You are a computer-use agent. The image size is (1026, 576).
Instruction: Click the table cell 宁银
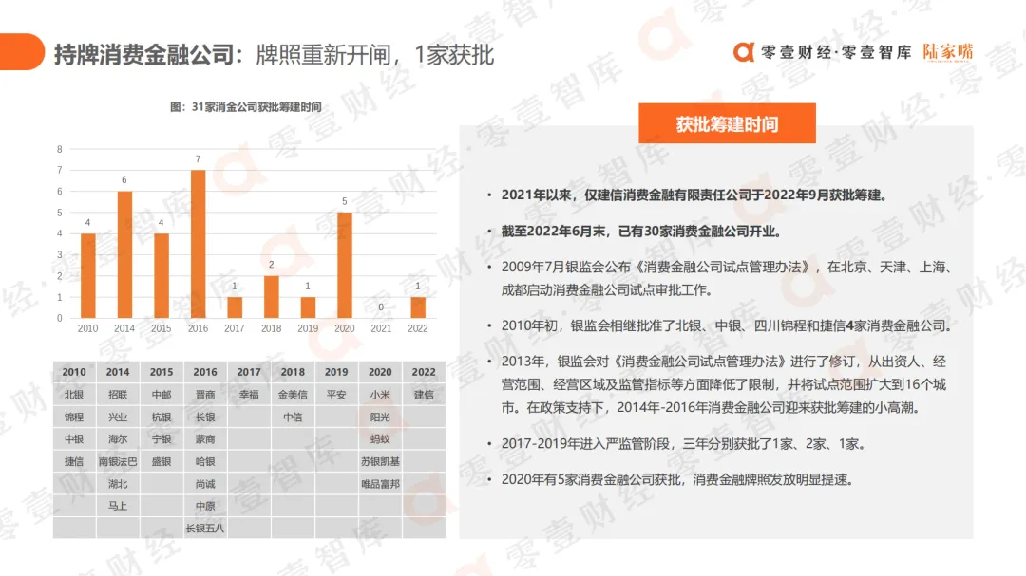click(x=161, y=439)
